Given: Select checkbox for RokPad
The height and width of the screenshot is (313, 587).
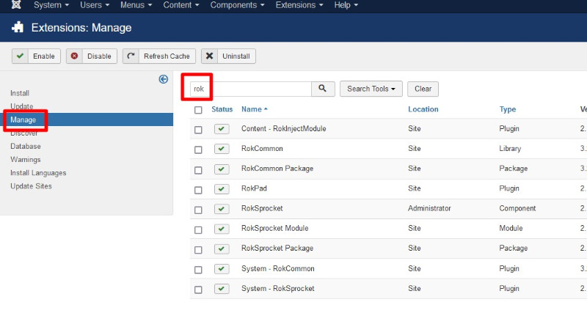Looking at the screenshot, I should (198, 190).
